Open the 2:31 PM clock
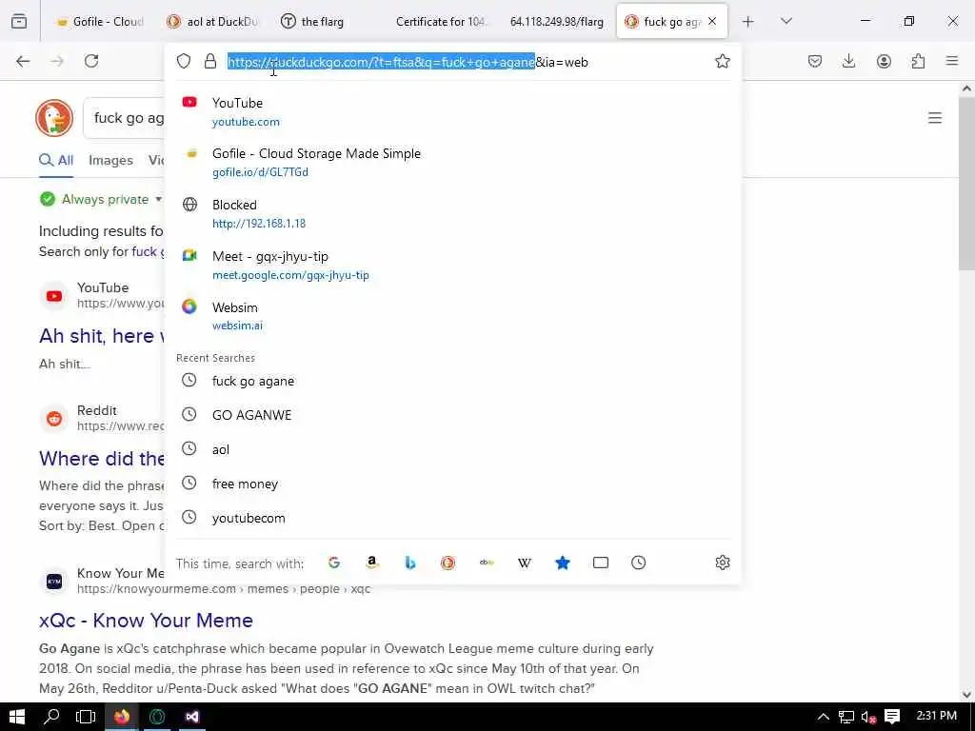975x731 pixels. [937, 716]
